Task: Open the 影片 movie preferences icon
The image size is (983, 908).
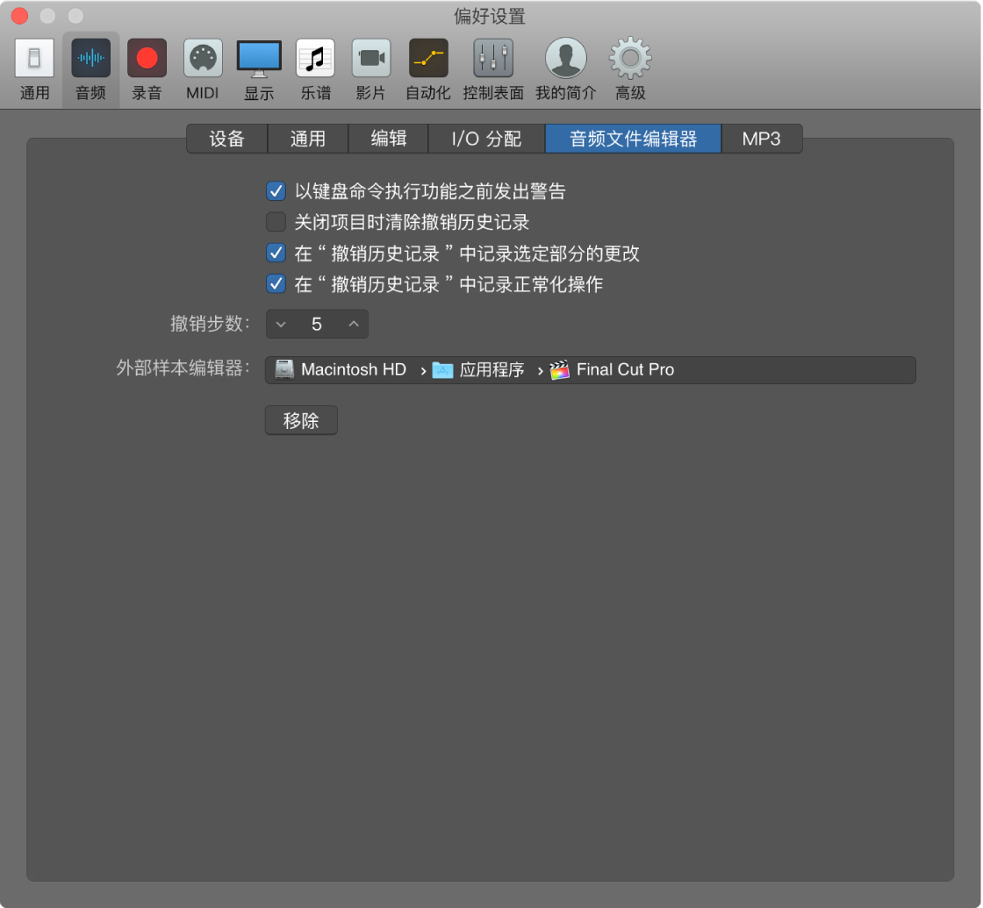Action: point(371,58)
